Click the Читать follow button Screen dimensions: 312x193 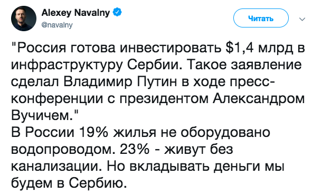261,19
